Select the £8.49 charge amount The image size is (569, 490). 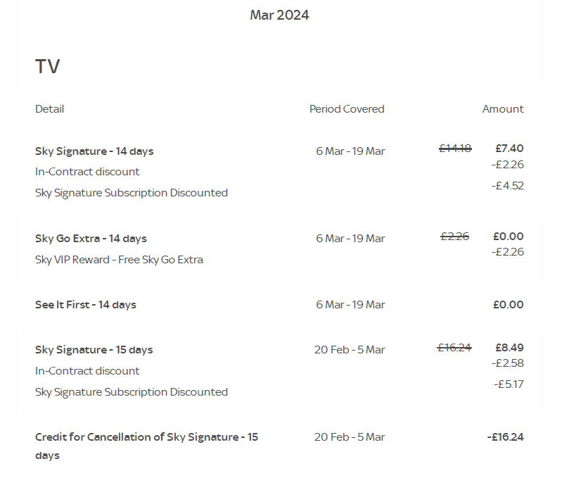pyautogui.click(x=509, y=347)
